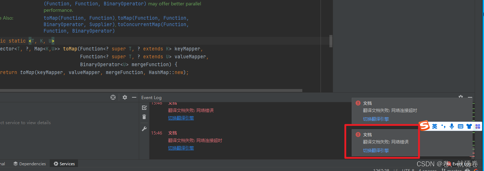Click 切换翻译引擎 in 网络错误 notification popup
Screen dimensions: 484x171
point(376,151)
